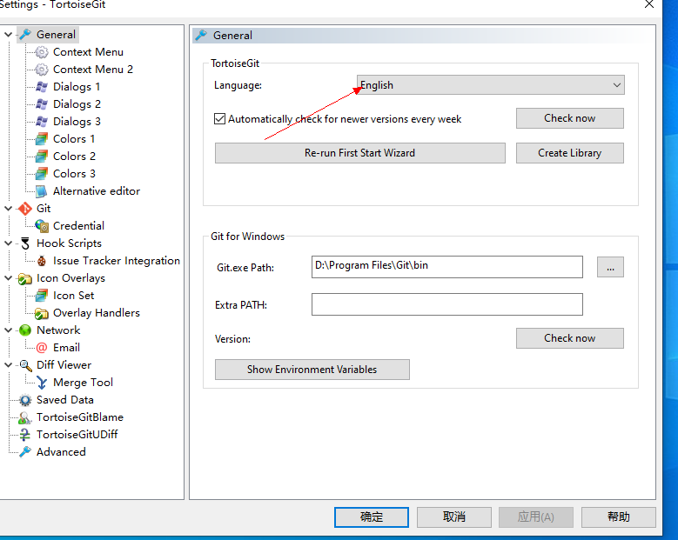This screenshot has height=540, width=678.
Task: Open Merge Tool settings
Action: point(83,383)
